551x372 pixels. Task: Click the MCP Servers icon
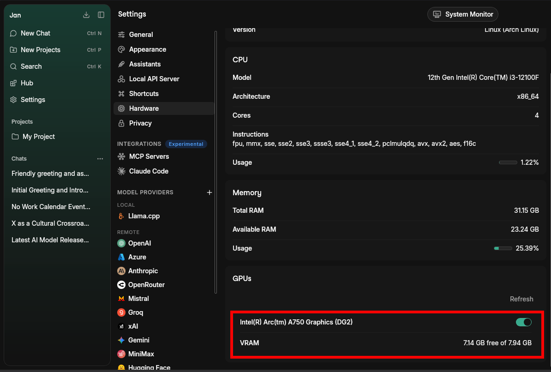click(x=121, y=156)
